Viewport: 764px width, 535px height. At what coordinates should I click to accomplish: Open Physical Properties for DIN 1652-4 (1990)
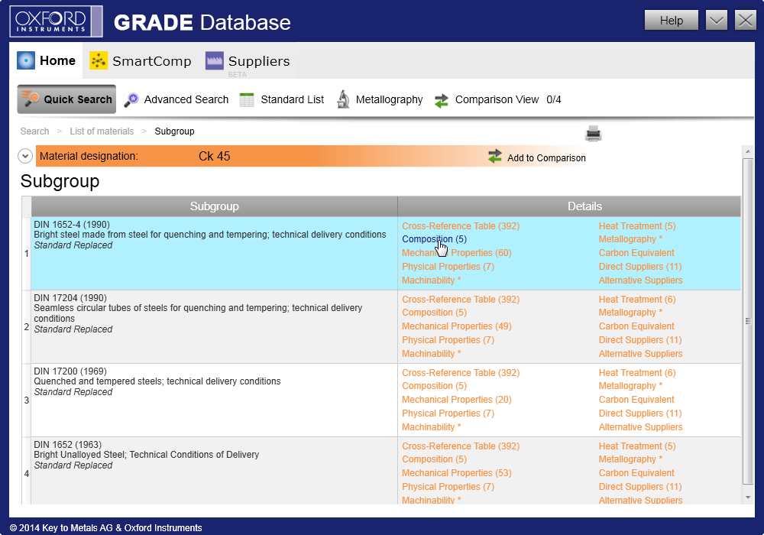tap(448, 266)
